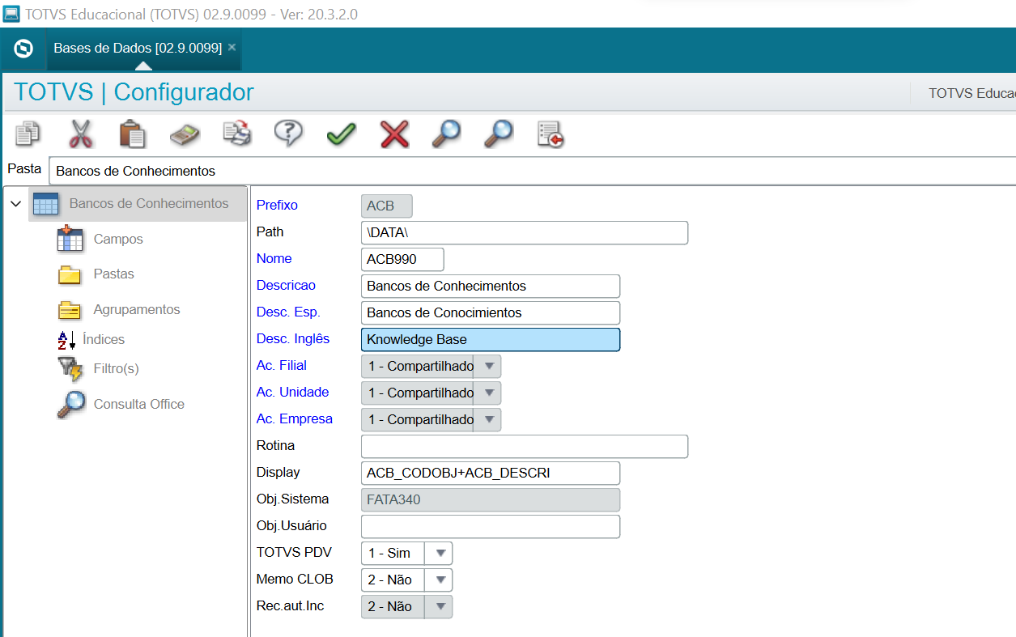
Task: Click the TOTVS PDV label
Action: (294, 553)
